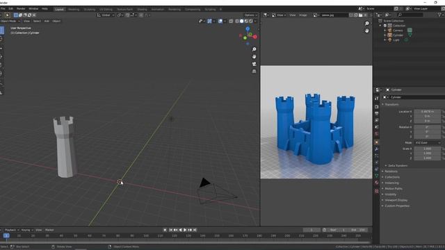Open the Scene properties tab

[x=377, y=127]
